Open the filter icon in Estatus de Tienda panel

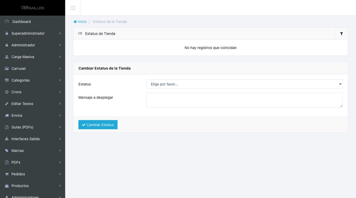pos(341,34)
